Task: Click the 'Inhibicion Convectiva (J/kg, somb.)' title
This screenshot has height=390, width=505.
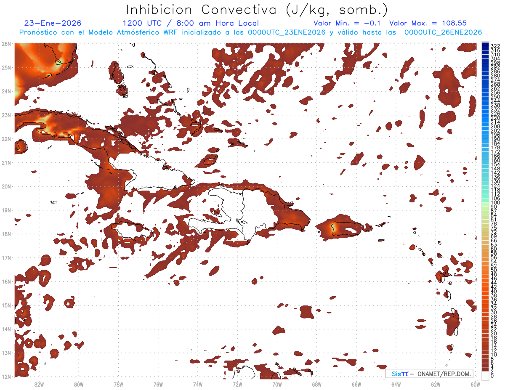Action: coord(257,10)
